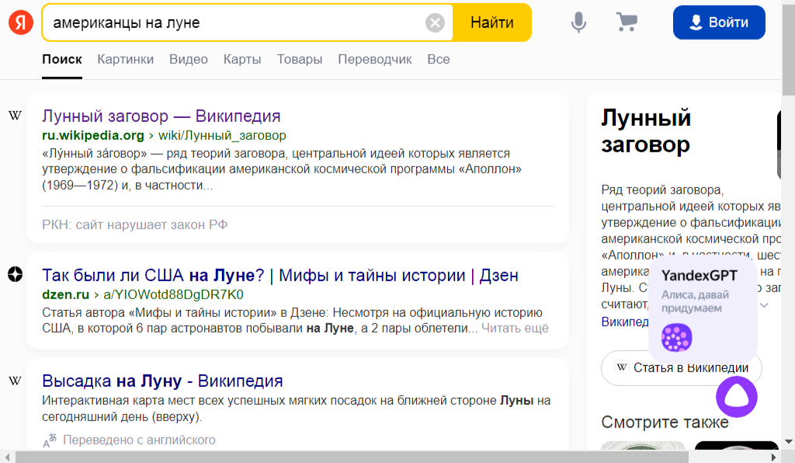Screen dimensions: 795x463
Task: Click the РКН: сайт нарушает закон РФ notice
Action: (x=135, y=225)
